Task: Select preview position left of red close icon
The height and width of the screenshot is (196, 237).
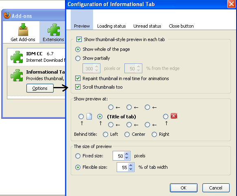Action: [166, 116]
